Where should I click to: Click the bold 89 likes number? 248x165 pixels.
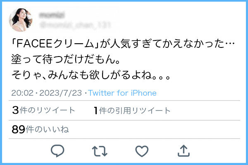(18, 130)
